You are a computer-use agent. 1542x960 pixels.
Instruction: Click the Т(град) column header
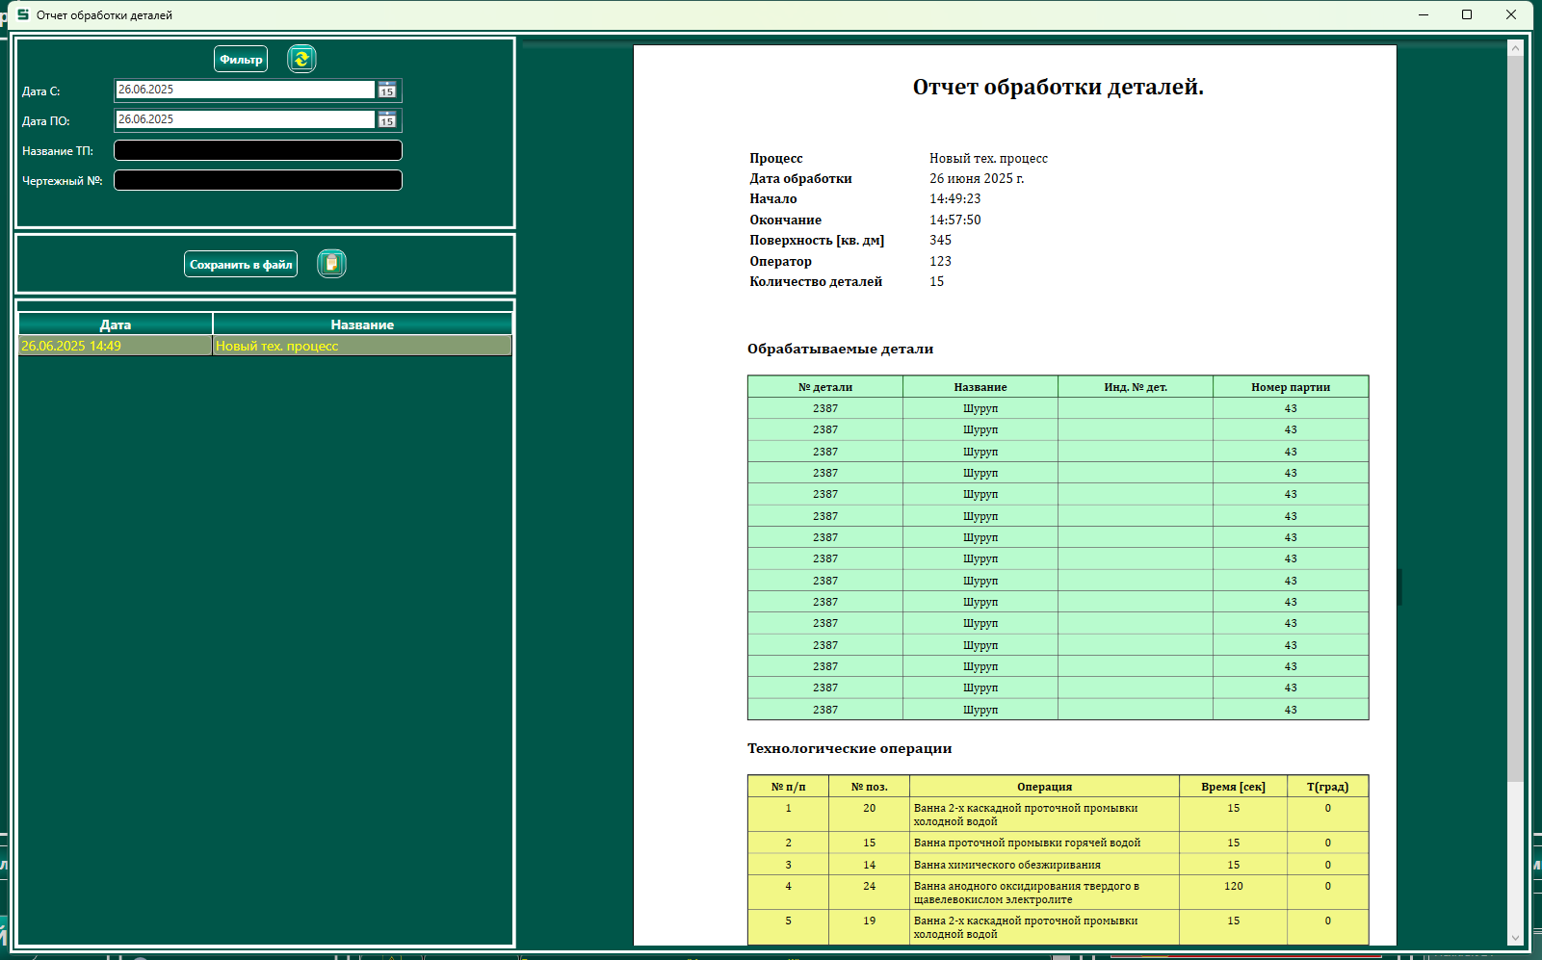pos(1327,787)
